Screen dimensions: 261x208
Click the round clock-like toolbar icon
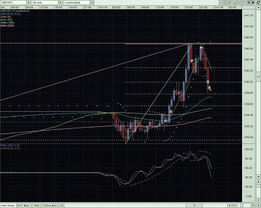click(249, 2)
